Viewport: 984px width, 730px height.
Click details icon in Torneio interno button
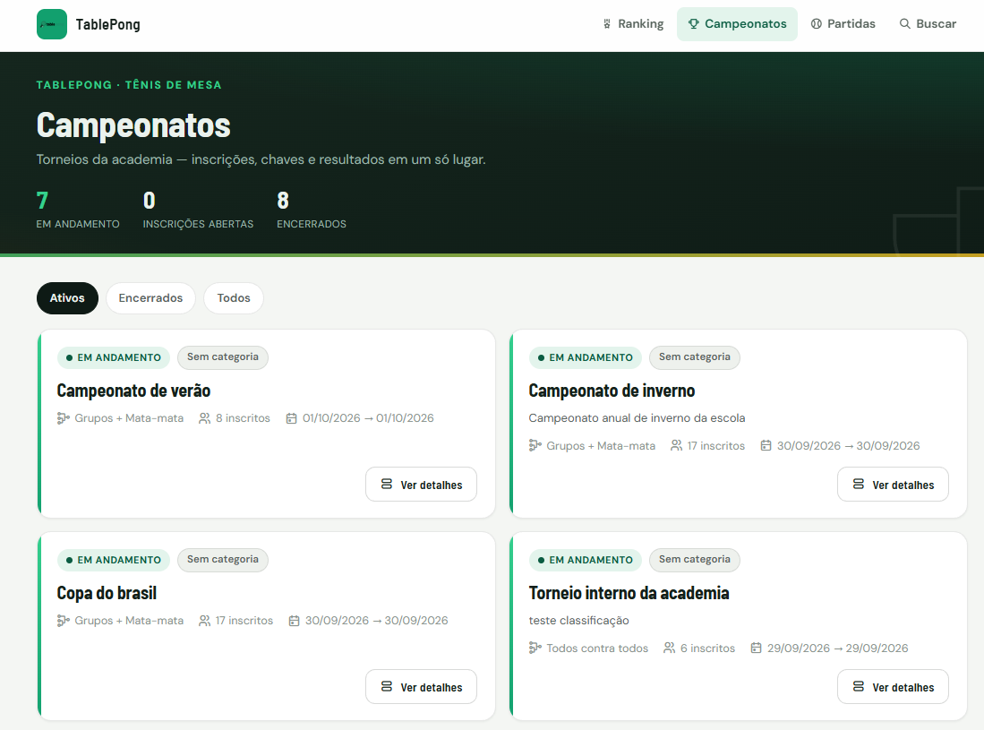[x=859, y=686]
